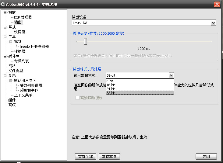
Task: Open freedb 标签获取器 settings page
Action: pos(34,47)
